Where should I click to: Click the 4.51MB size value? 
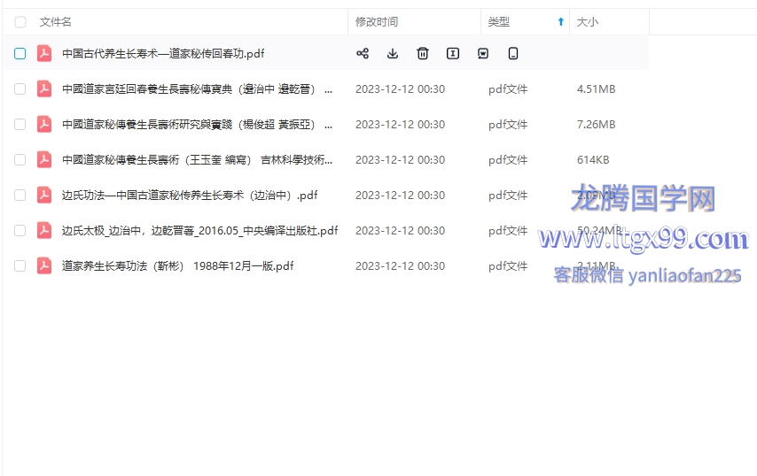[597, 89]
